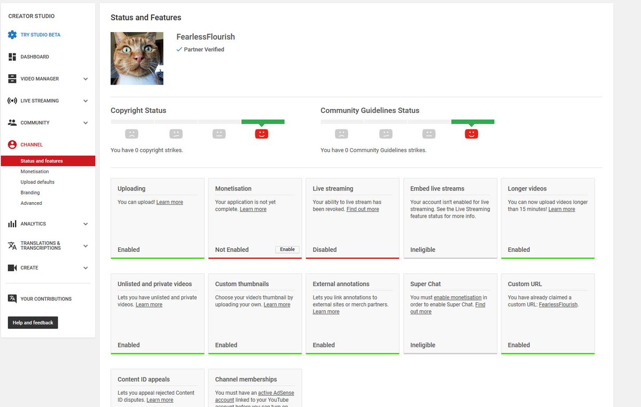
Task: Click the Analytics bar chart icon
Action: pyautogui.click(x=12, y=224)
